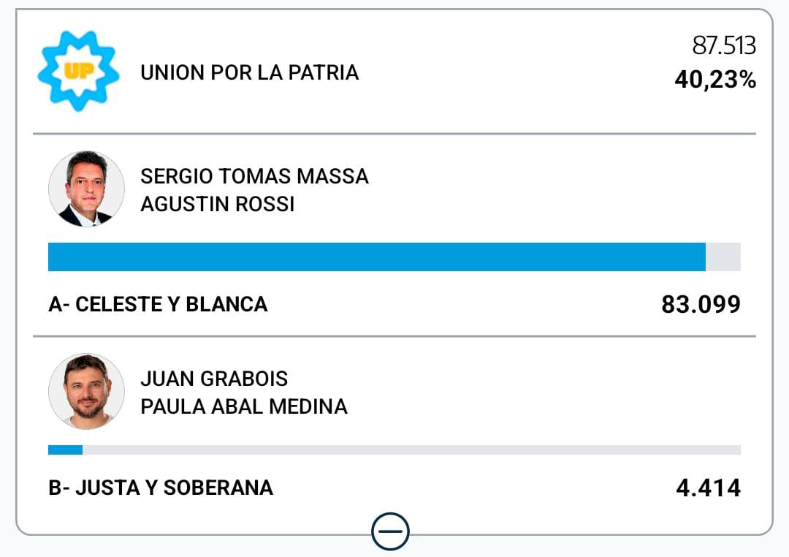Click the PAULA ABAL MEDINA name

point(243,406)
